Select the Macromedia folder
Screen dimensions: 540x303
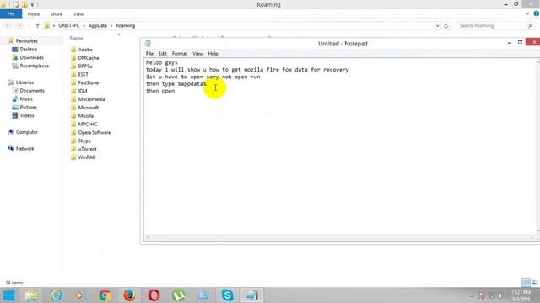click(91, 99)
